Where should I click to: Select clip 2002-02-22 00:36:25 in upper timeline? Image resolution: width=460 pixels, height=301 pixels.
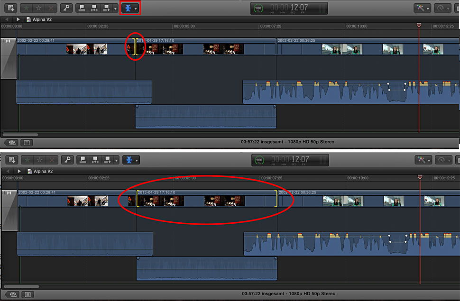[x=368, y=46]
